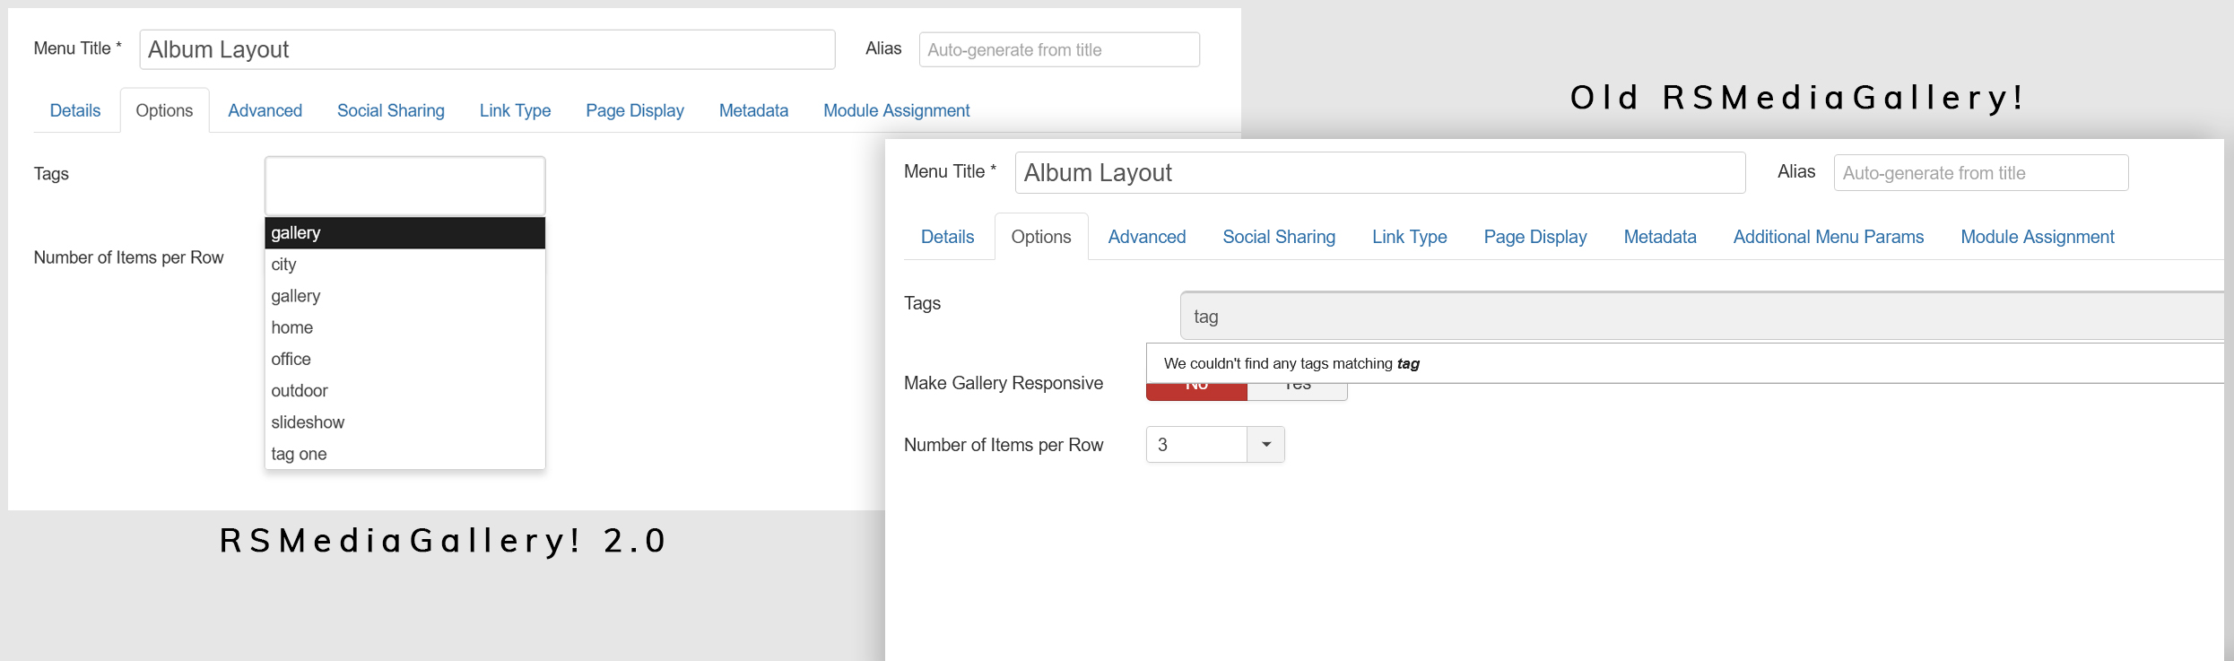
Task: Click the Menu Title field in 2.0 panel
Action: [487, 49]
